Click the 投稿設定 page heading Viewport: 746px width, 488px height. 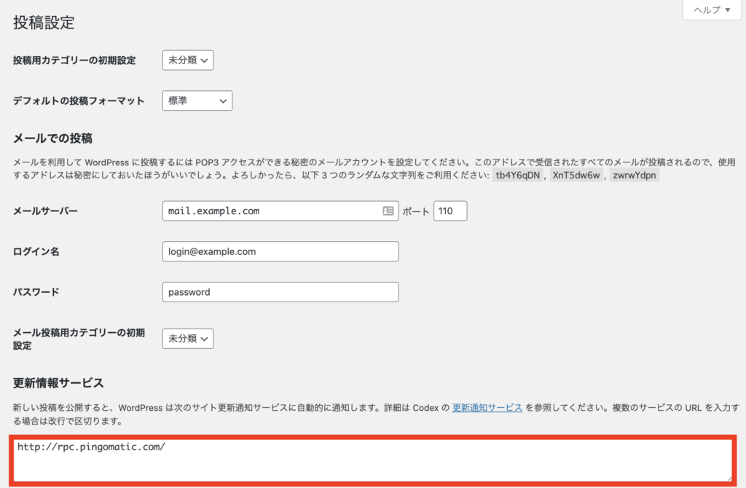44,23
